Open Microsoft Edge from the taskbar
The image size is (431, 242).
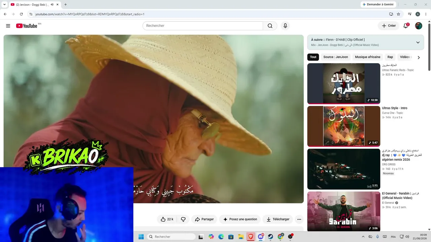221,237
